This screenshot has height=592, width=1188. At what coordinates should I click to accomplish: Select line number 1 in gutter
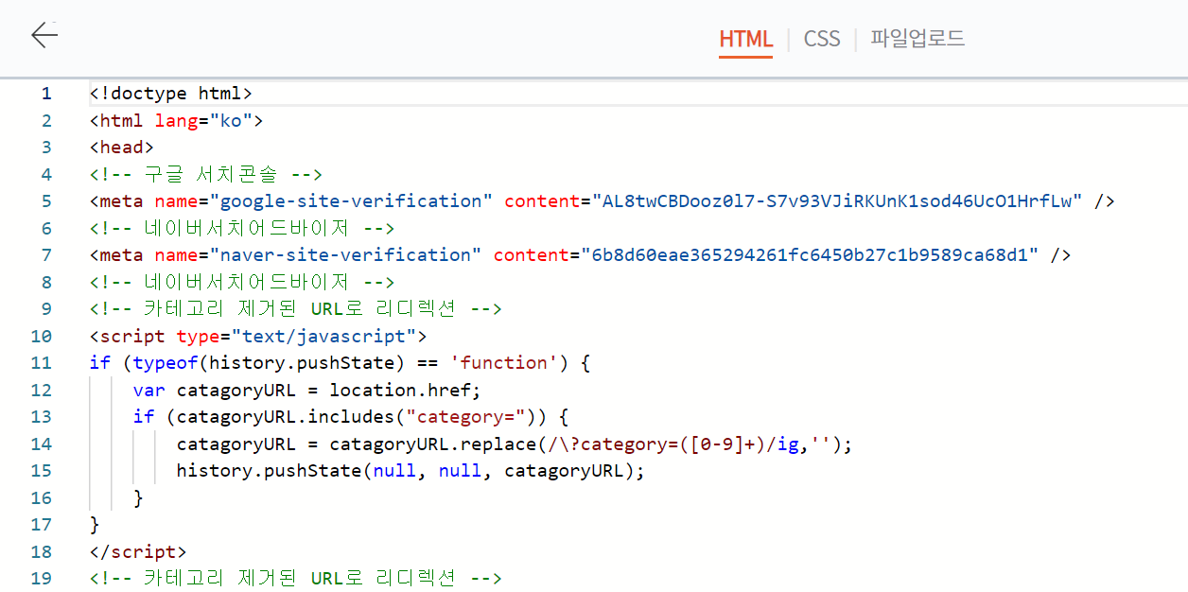pos(46,94)
